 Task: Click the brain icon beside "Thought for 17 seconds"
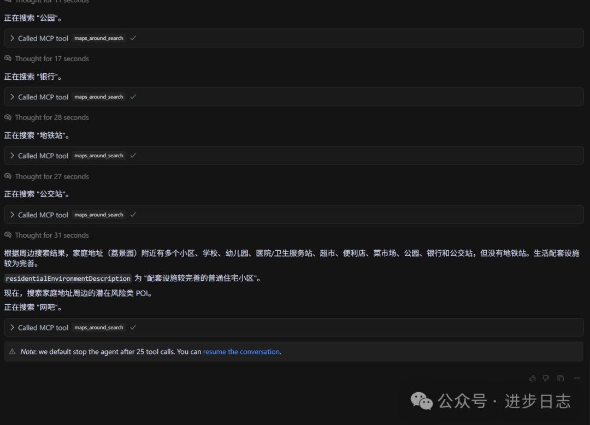coord(8,58)
